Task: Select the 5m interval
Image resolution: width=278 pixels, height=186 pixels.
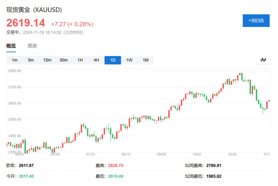Action: click(x=31, y=60)
